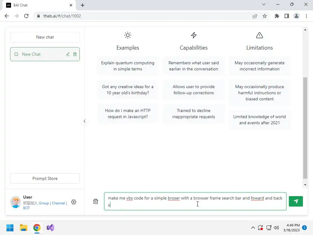Open settings gear next to User
Image resolution: width=313 pixels, height=235 pixels.
tap(74, 202)
